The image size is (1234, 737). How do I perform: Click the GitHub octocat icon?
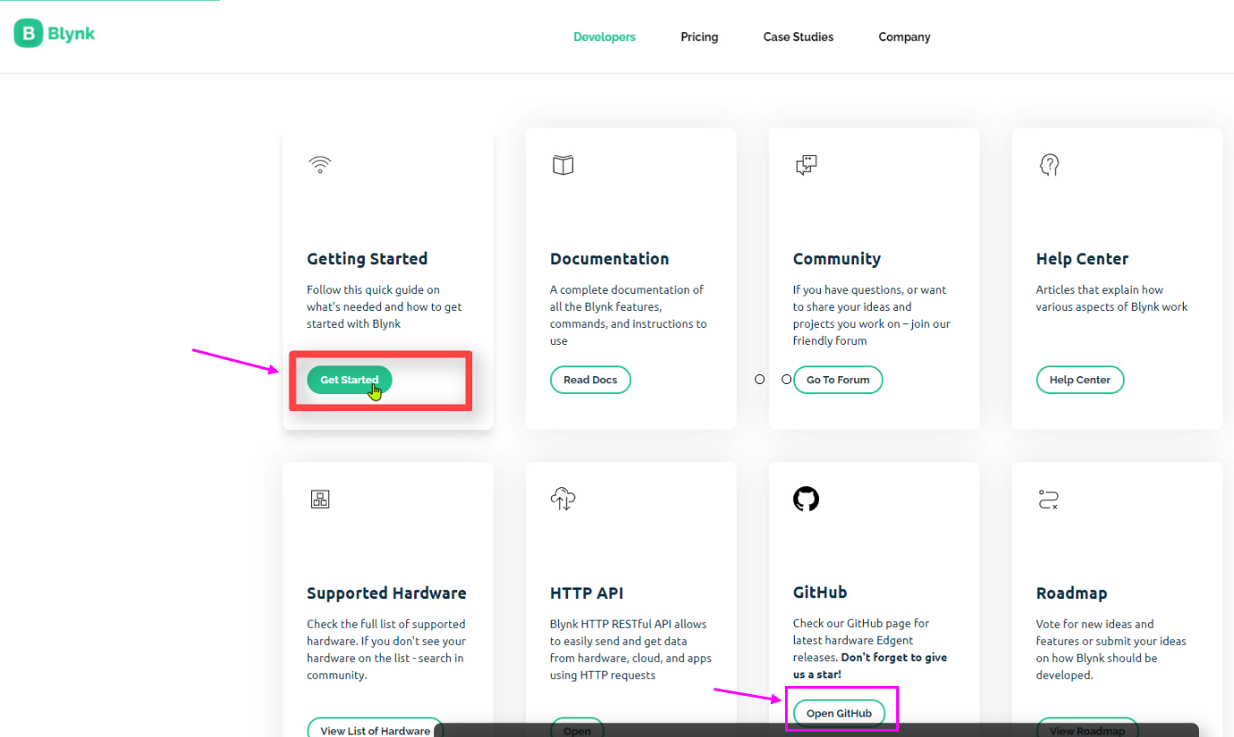807,499
